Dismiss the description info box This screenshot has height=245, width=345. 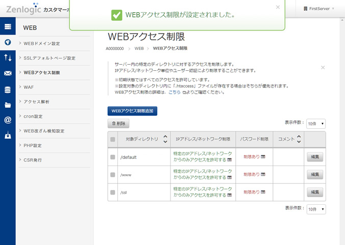pos(323,68)
